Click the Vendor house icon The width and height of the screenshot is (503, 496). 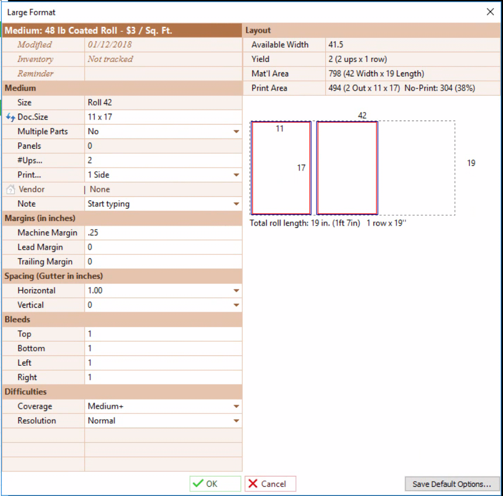pyautogui.click(x=10, y=189)
